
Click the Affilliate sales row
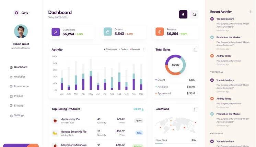point(175,87)
